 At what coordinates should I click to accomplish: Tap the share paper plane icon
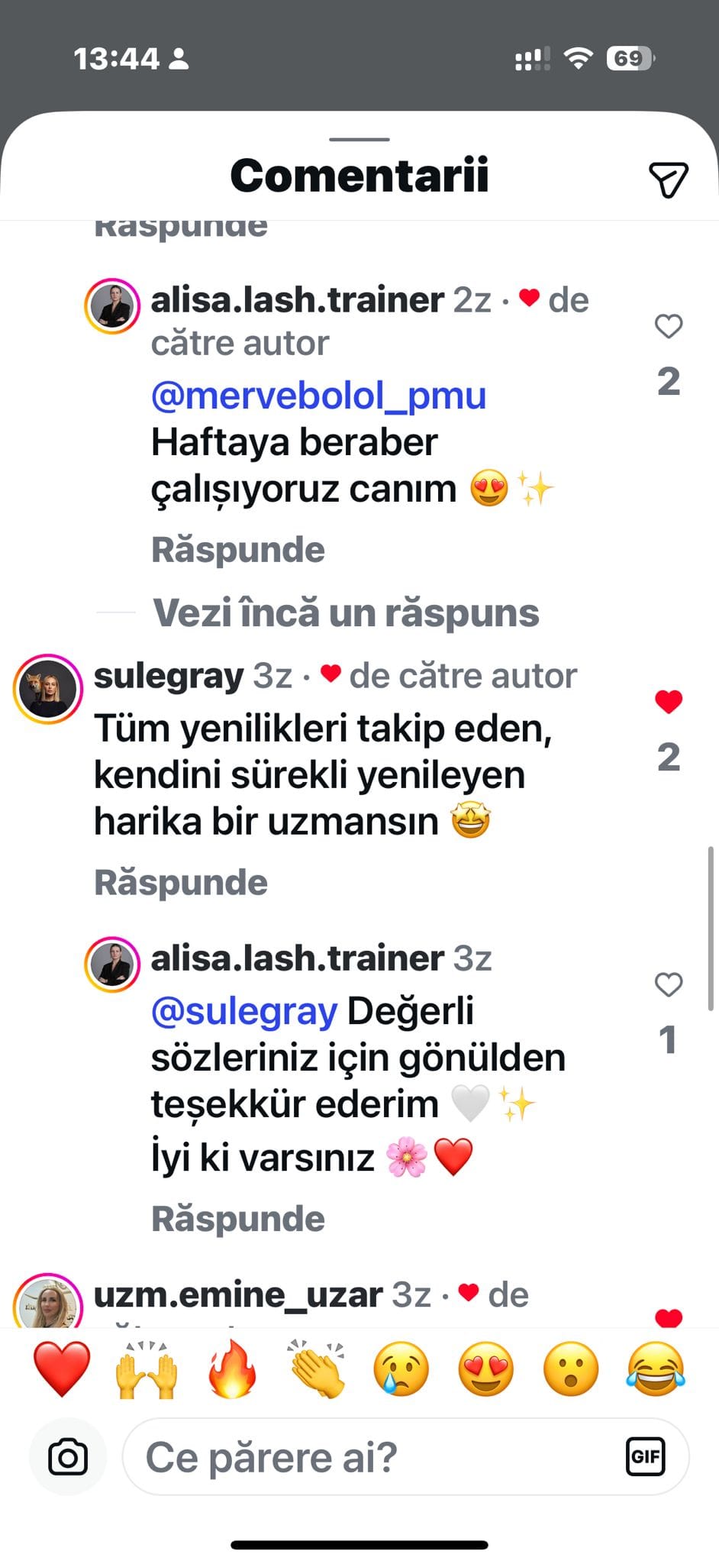click(669, 179)
